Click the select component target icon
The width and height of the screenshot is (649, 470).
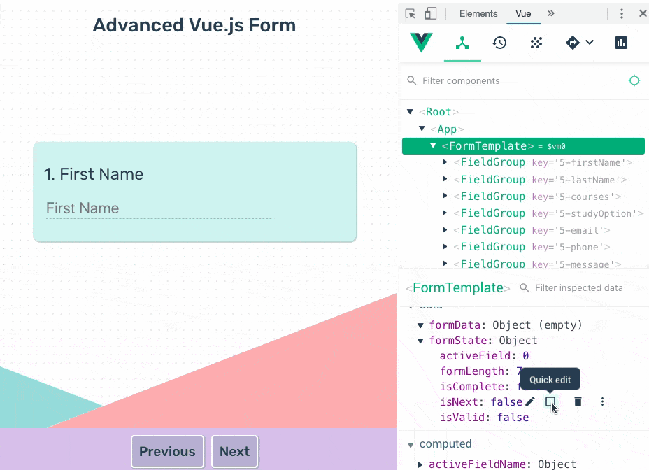coord(634,80)
